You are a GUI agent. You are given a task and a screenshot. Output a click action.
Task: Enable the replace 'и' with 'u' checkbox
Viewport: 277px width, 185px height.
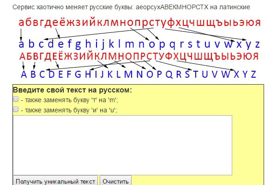pos(16,110)
